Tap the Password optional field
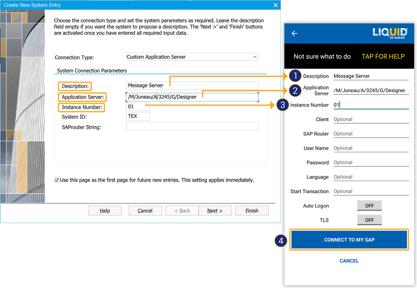The image size is (417, 288). pyautogui.click(x=371, y=162)
